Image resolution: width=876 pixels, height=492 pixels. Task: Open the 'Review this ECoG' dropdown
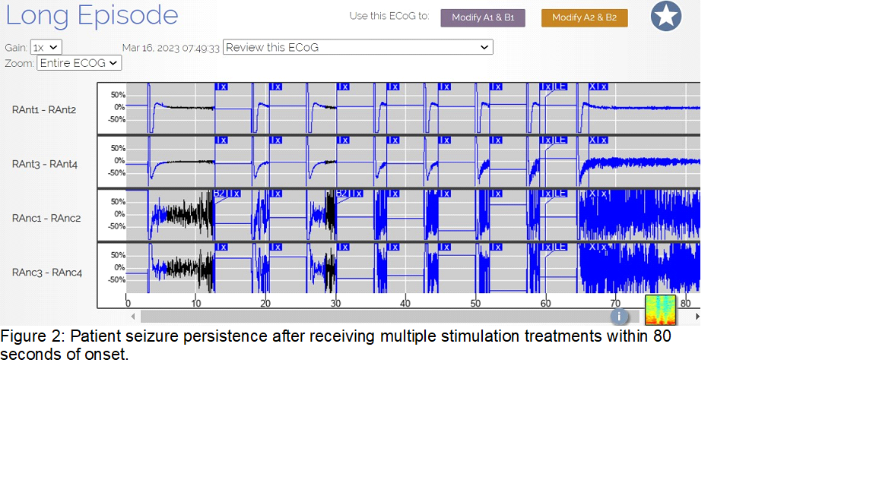tap(357, 47)
